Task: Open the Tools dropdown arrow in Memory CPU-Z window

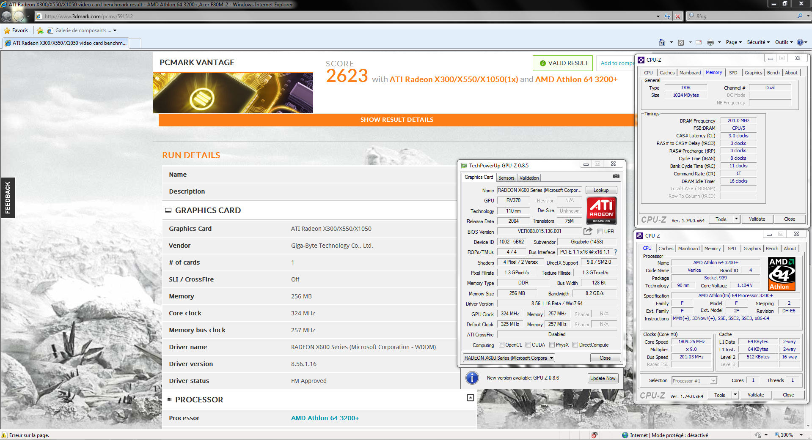Action: (x=736, y=219)
